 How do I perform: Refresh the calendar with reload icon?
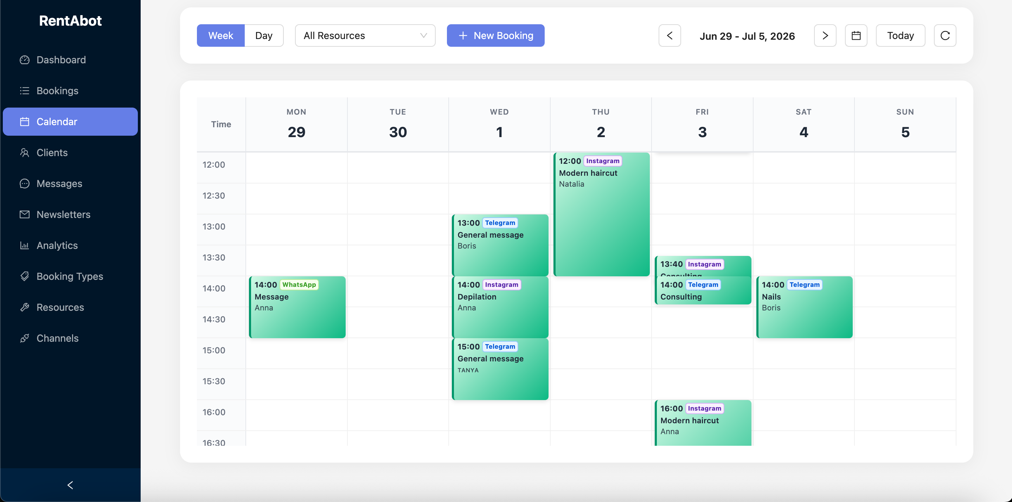coord(945,36)
